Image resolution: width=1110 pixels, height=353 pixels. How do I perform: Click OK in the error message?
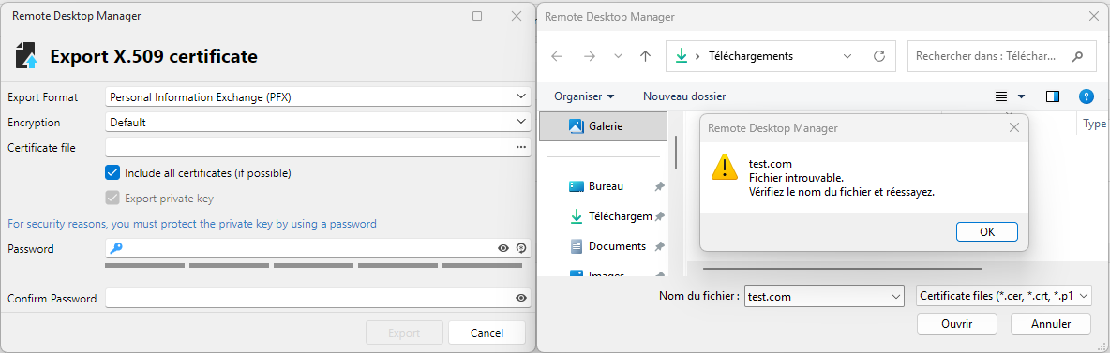[987, 231]
